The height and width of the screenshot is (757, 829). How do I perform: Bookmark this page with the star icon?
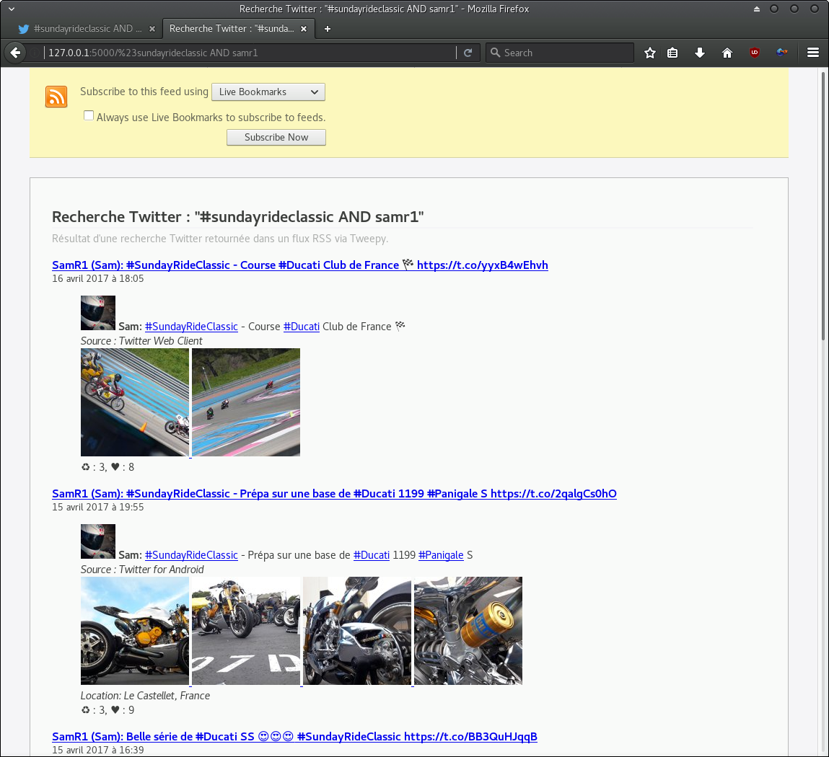pyautogui.click(x=650, y=53)
